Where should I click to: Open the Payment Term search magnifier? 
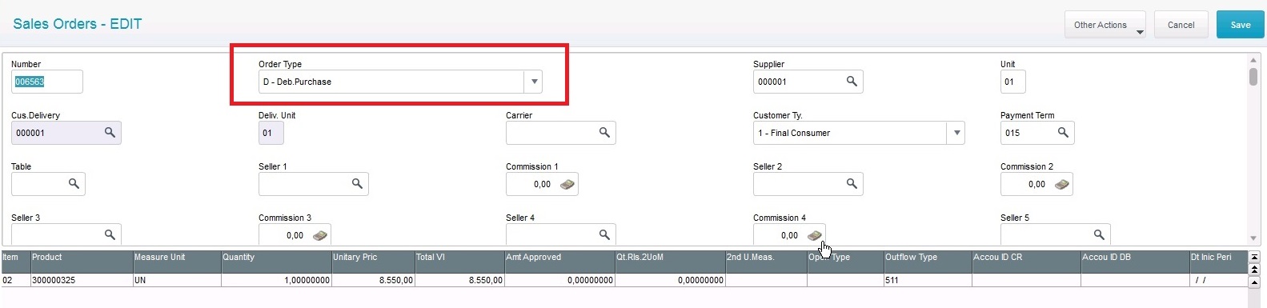1063,133
